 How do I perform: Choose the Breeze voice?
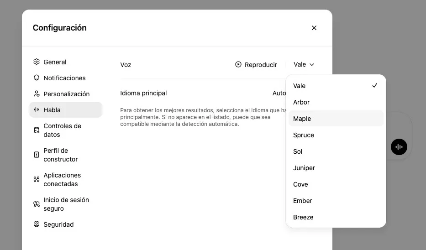336,217
